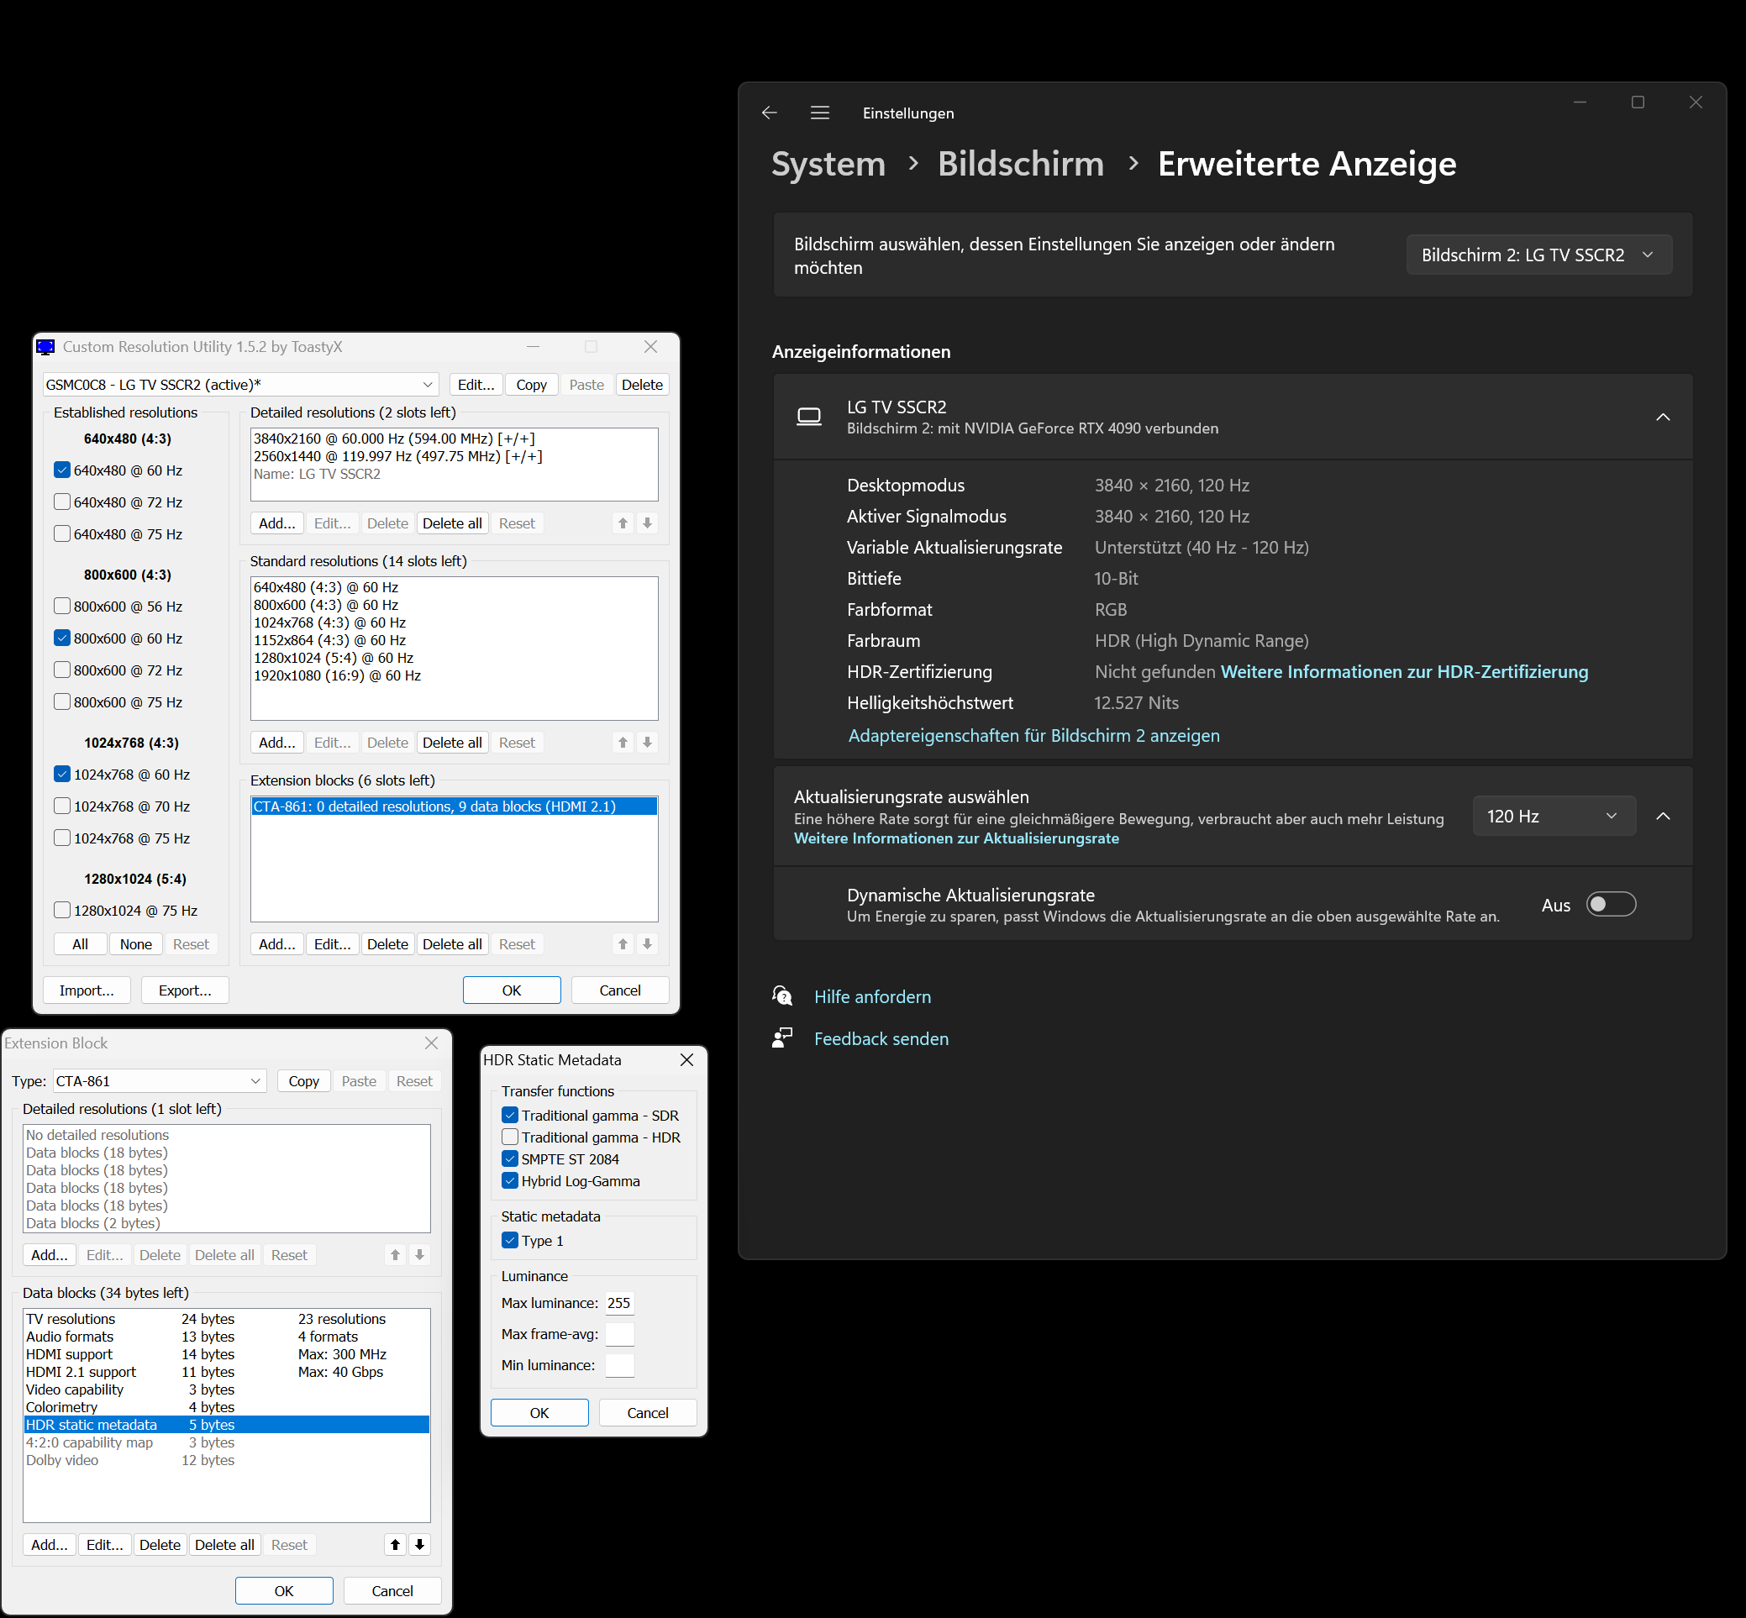Open Adaptereigenschaften für Bildschirm 2 anzeigen
The image size is (1746, 1618).
point(1033,735)
